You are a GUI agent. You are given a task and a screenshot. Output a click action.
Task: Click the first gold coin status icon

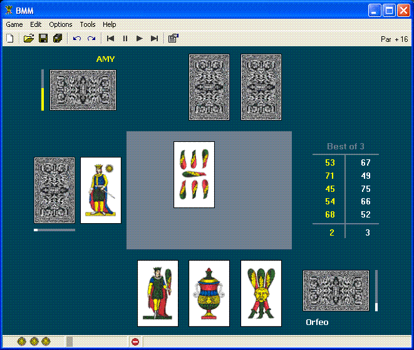tap(22, 342)
